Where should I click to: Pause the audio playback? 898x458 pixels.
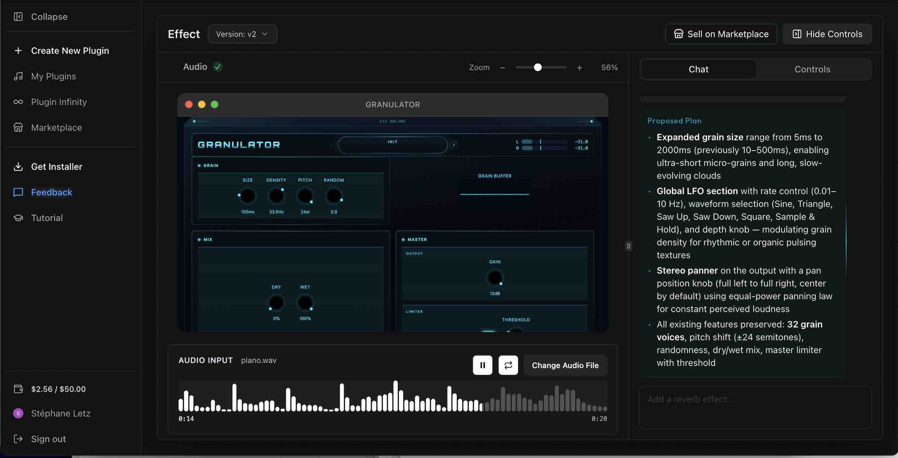tap(482, 365)
